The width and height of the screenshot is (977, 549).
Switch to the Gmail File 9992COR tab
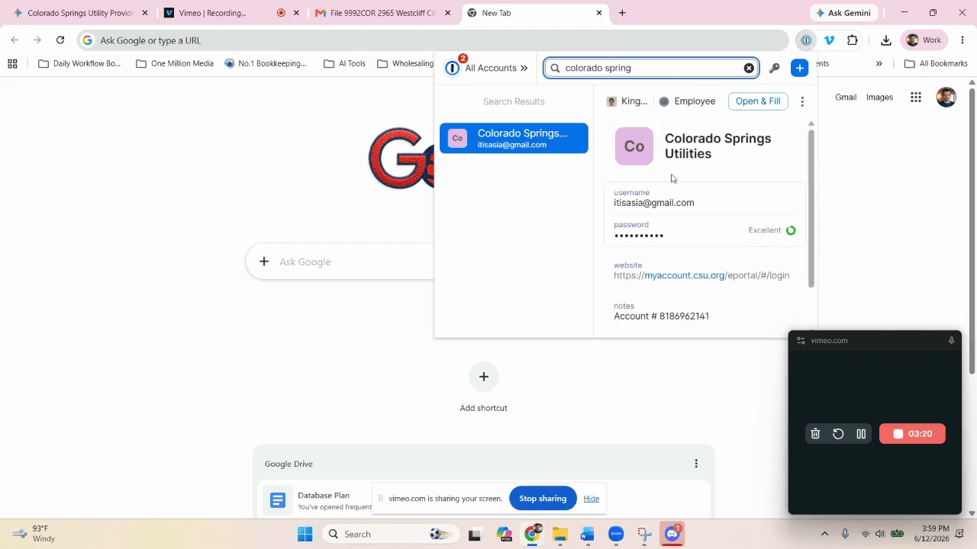point(382,13)
